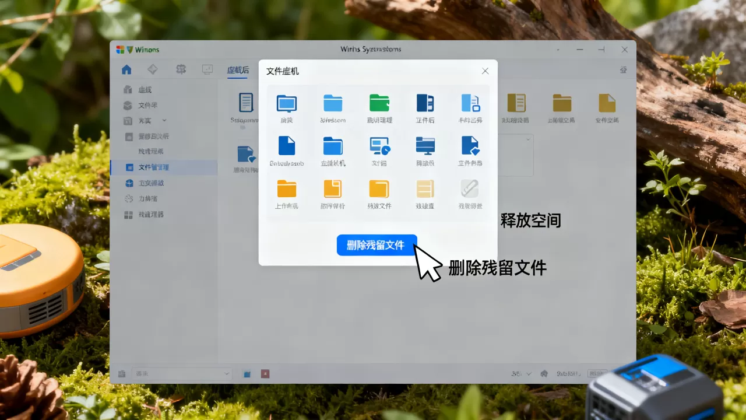Expand the chevron on the main window panel
Screen dimensions: 746x420
(x=528, y=139)
